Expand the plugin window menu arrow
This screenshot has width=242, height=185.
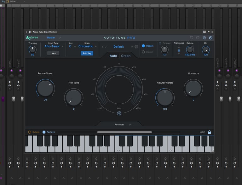[26, 32]
